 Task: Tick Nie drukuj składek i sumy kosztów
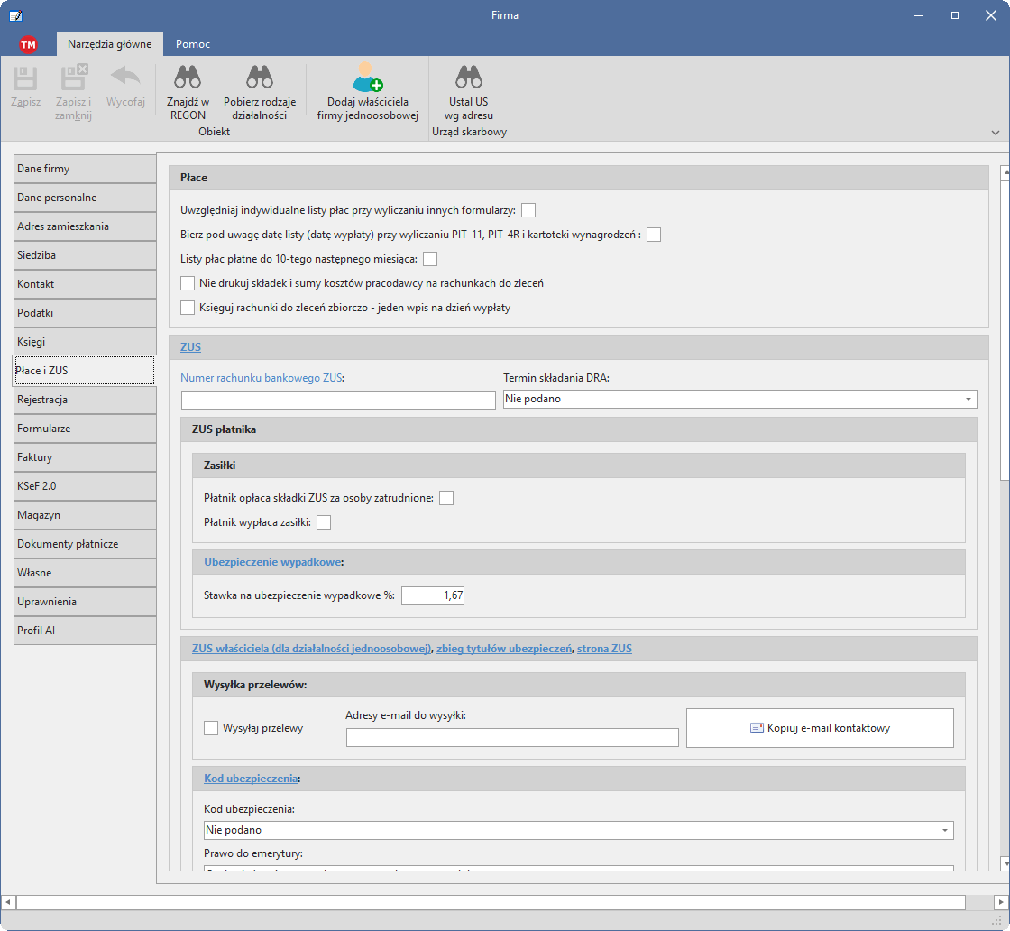click(188, 283)
